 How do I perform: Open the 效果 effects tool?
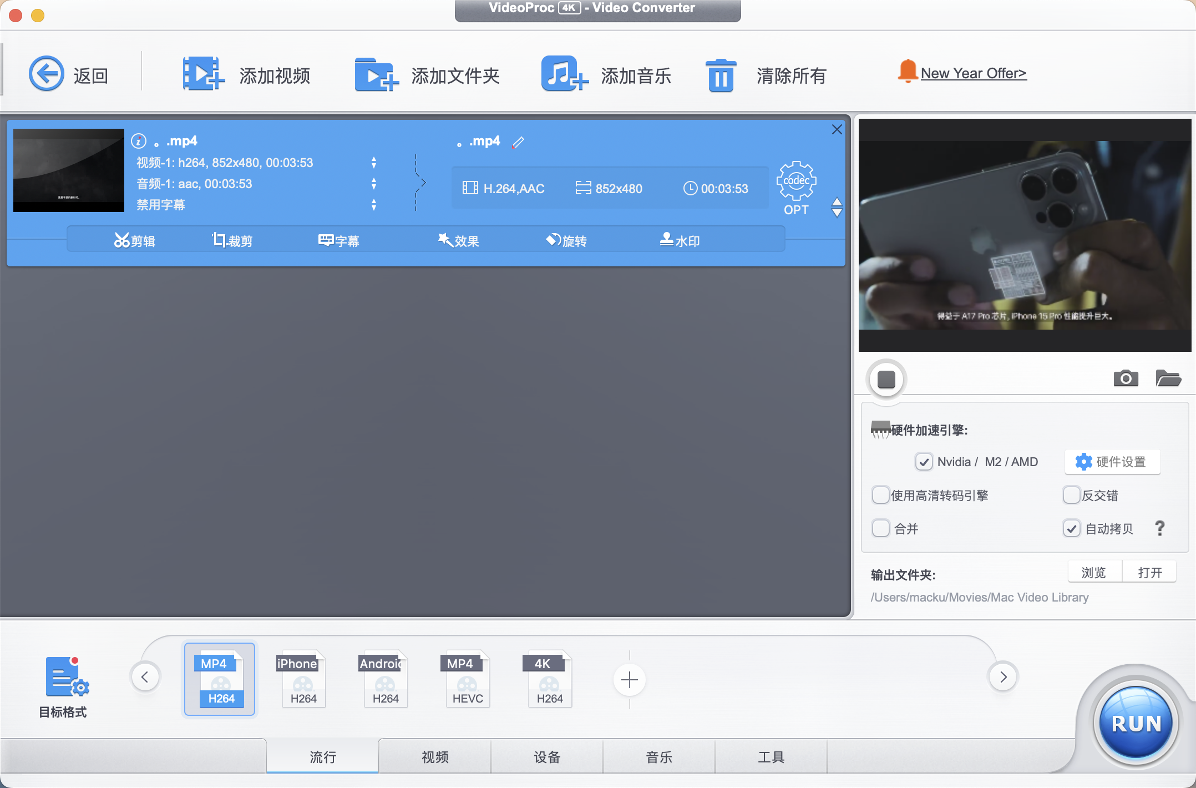[458, 240]
